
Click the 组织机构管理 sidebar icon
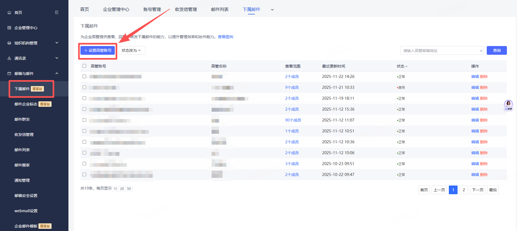(x=9, y=43)
